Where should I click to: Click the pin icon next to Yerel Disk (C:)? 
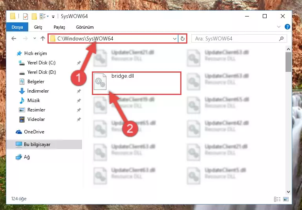coord(79,63)
